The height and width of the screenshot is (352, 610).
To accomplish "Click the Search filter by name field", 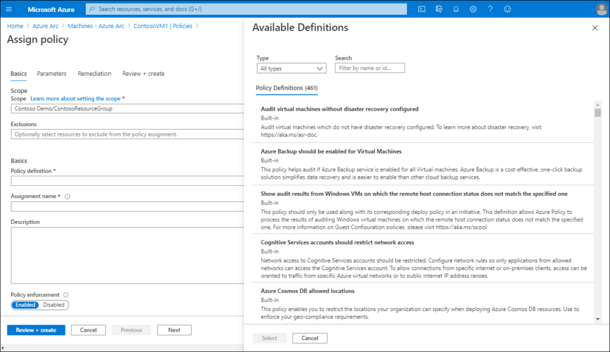I will (370, 68).
